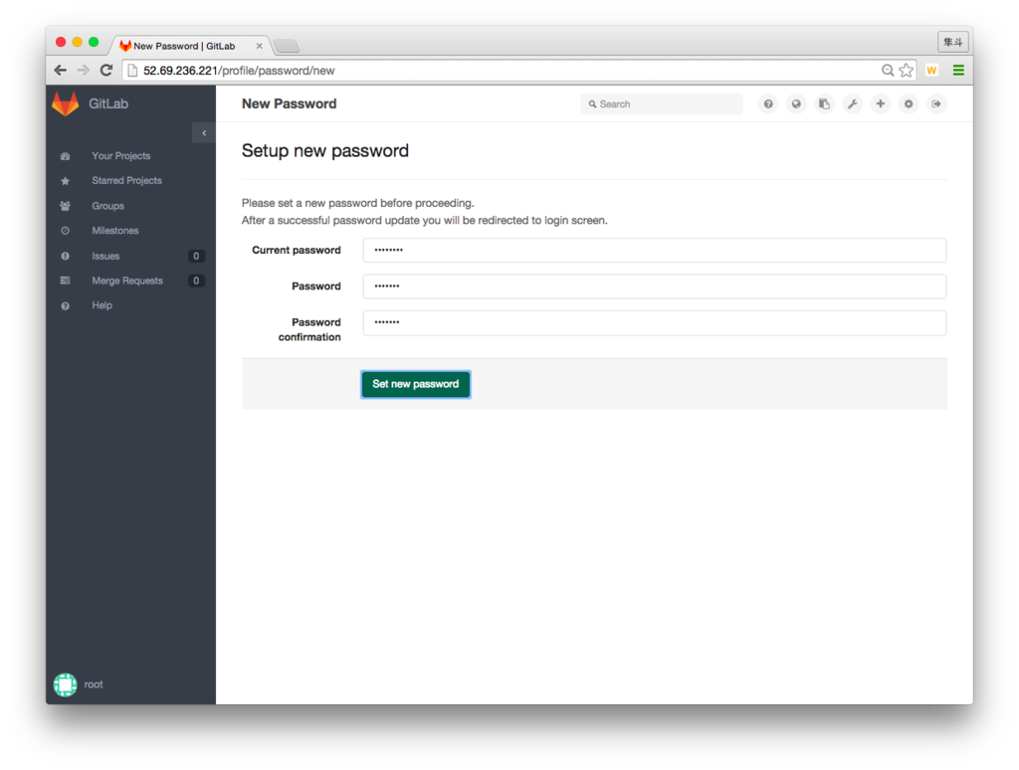Focus the Current password field
This screenshot has height=770, width=1019.
(655, 250)
